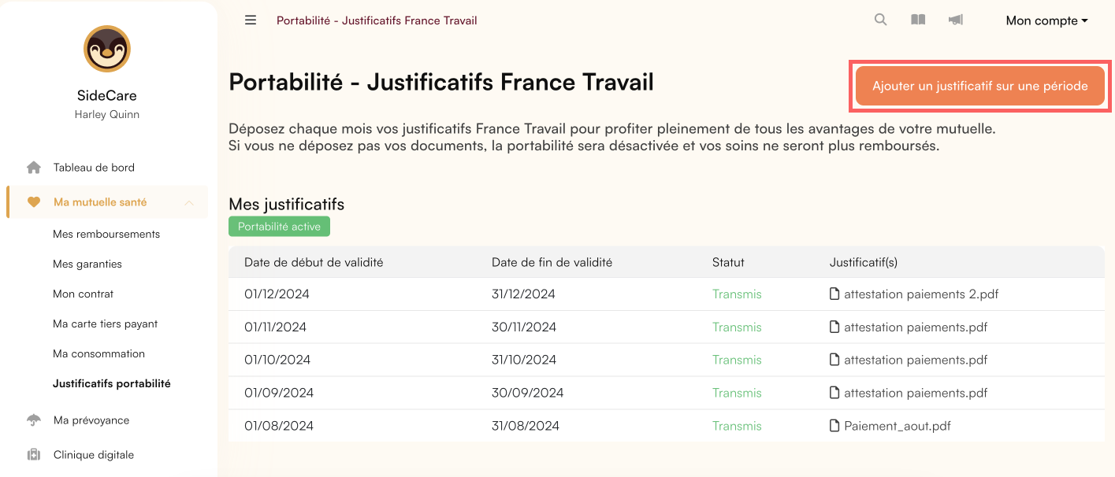Open attestation paiements.pdf for 01/09/2024
The image size is (1115, 477).
916,394
